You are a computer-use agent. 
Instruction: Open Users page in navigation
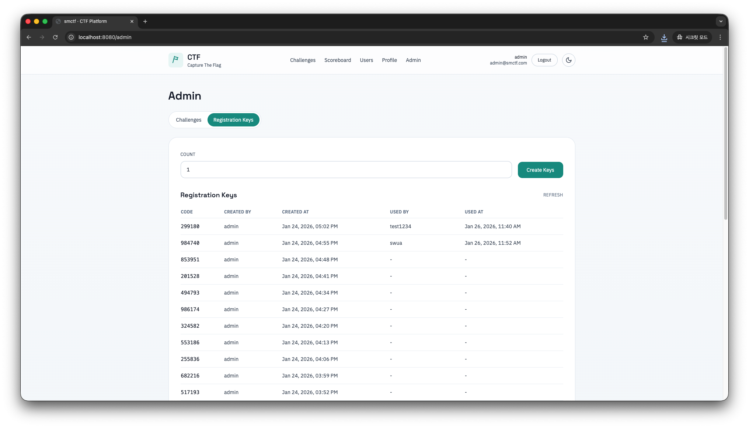(366, 60)
